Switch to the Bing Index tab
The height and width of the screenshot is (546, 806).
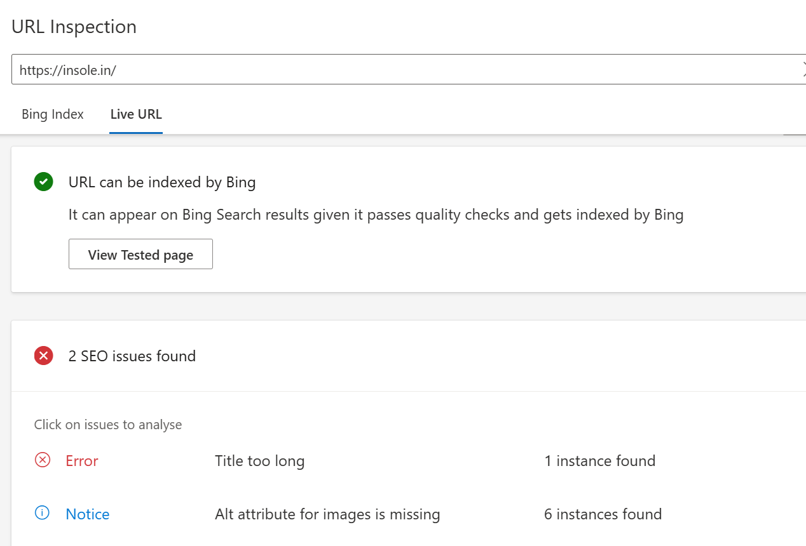coord(53,114)
